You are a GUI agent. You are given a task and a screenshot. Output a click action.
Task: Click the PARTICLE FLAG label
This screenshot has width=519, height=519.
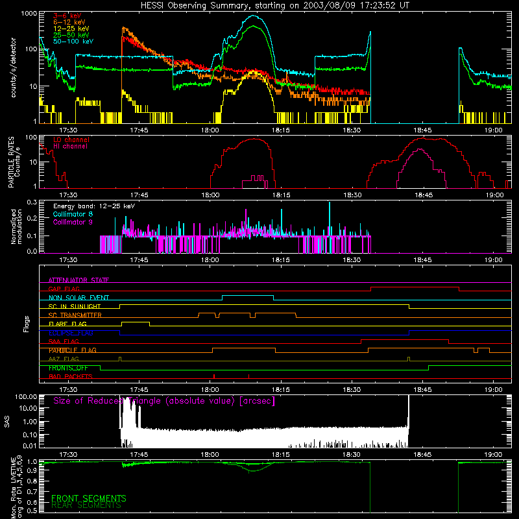[73, 350]
